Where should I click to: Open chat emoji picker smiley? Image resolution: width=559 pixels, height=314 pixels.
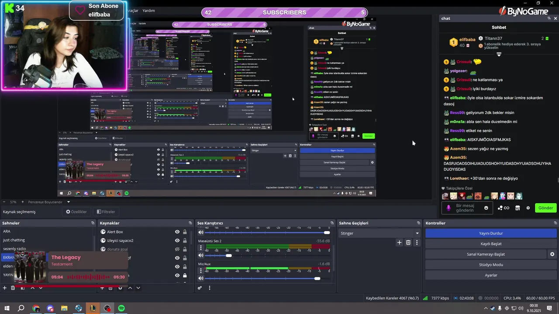[x=486, y=208]
